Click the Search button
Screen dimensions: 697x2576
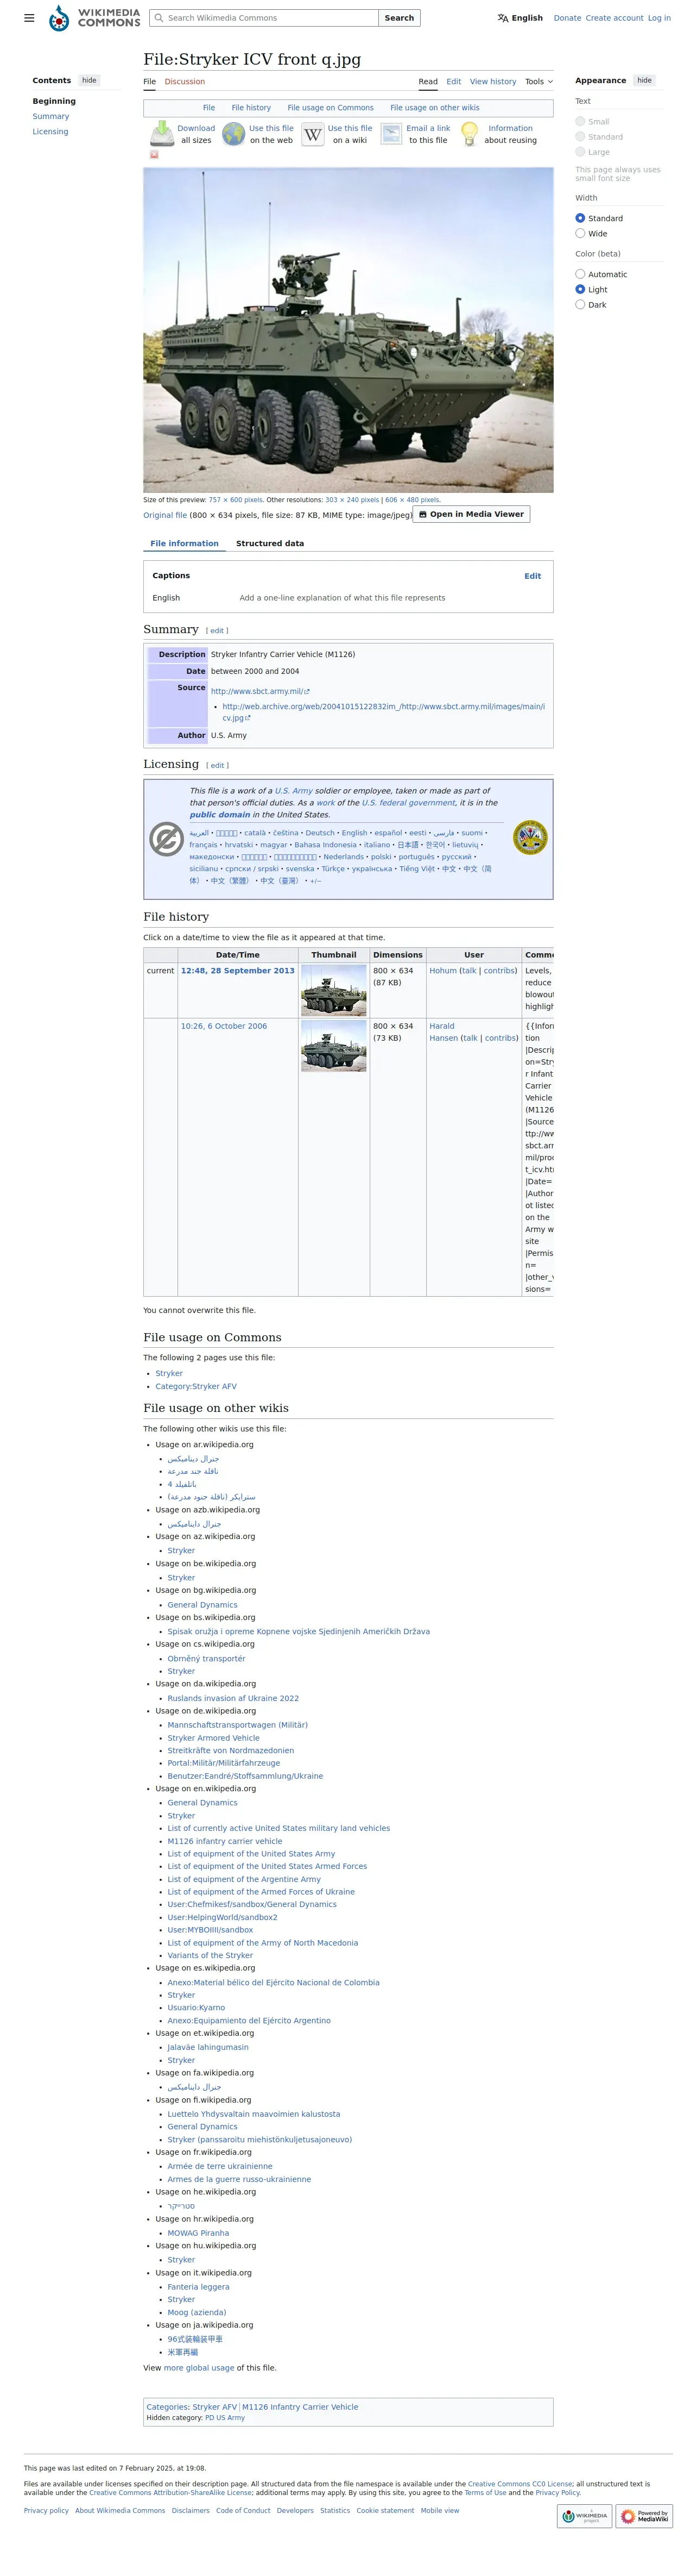[400, 18]
